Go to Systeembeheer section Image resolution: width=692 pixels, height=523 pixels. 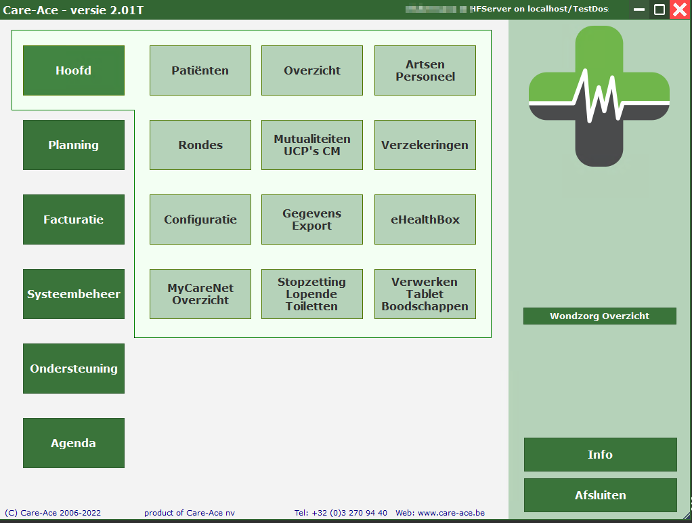pyautogui.click(x=74, y=294)
